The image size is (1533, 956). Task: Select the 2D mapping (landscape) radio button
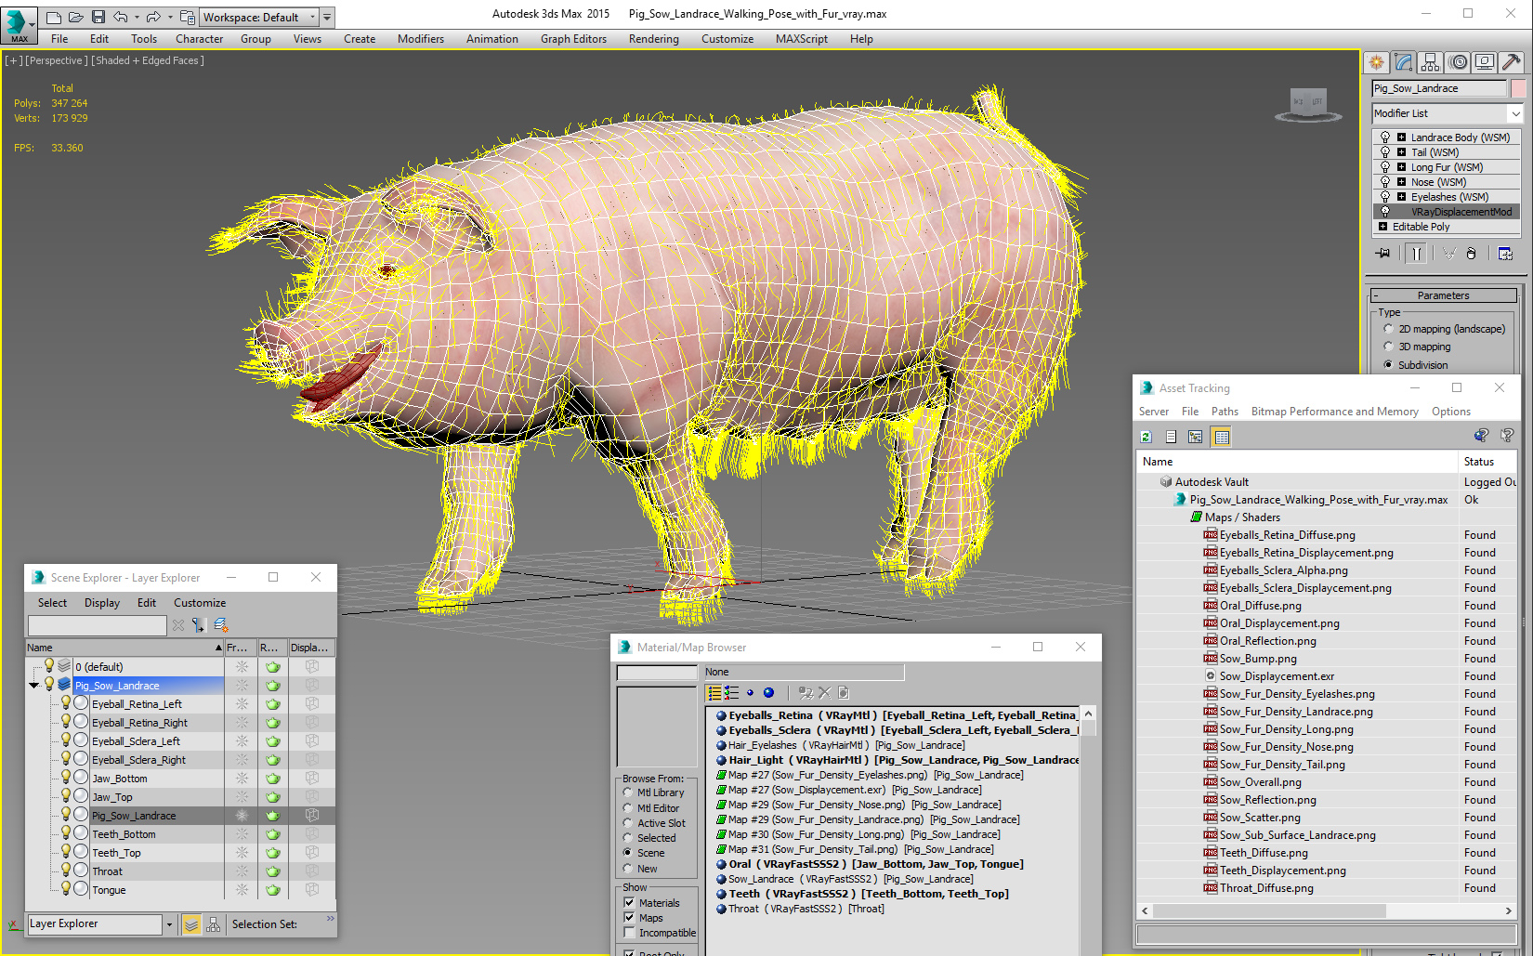pyautogui.click(x=1388, y=329)
